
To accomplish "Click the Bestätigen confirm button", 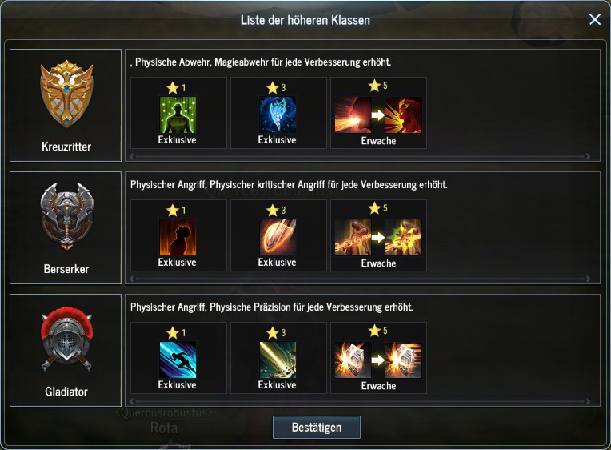I will [317, 427].
